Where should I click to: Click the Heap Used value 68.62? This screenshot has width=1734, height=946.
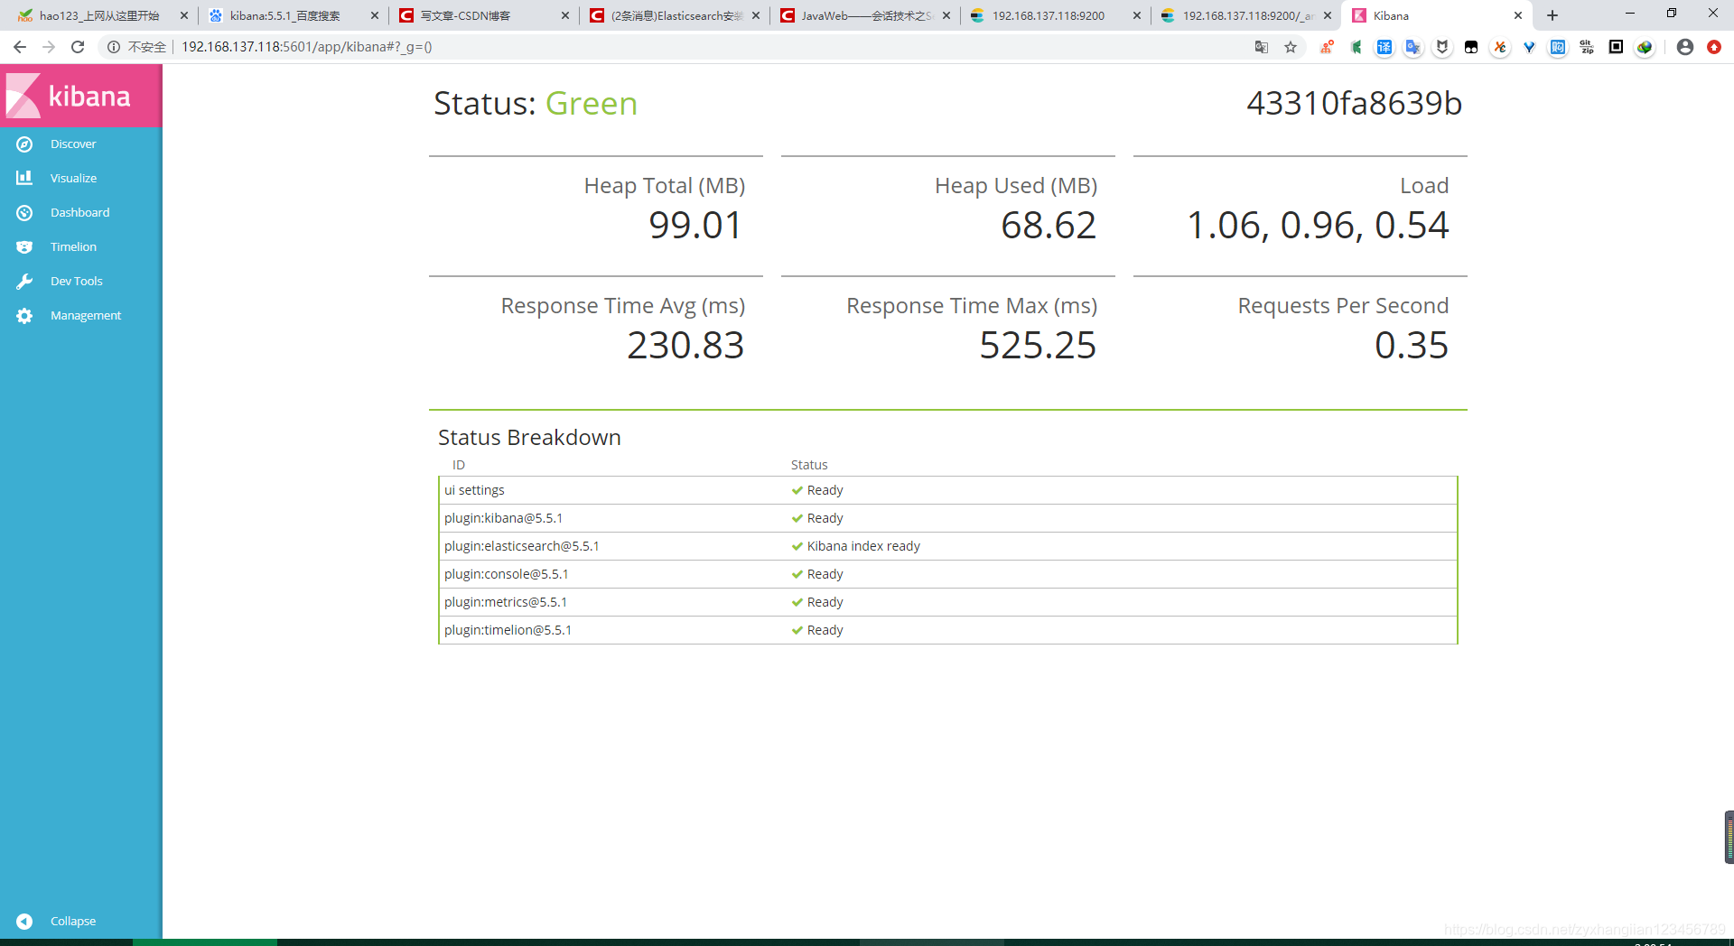[1049, 225]
